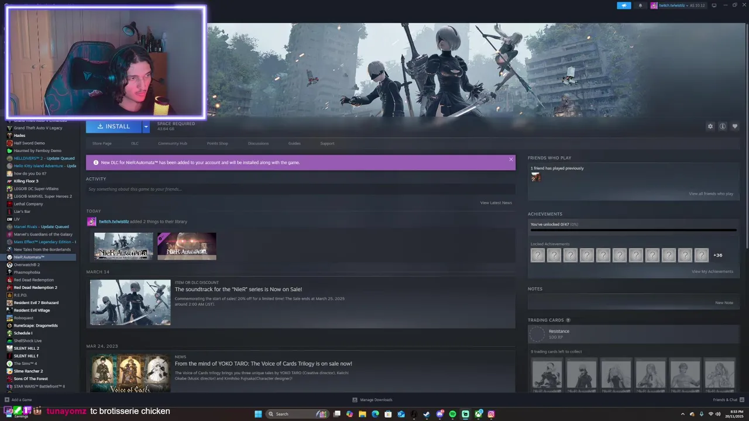This screenshot has width=749, height=421.
Task: Click the blue INSTALL button
Action: tap(114, 126)
